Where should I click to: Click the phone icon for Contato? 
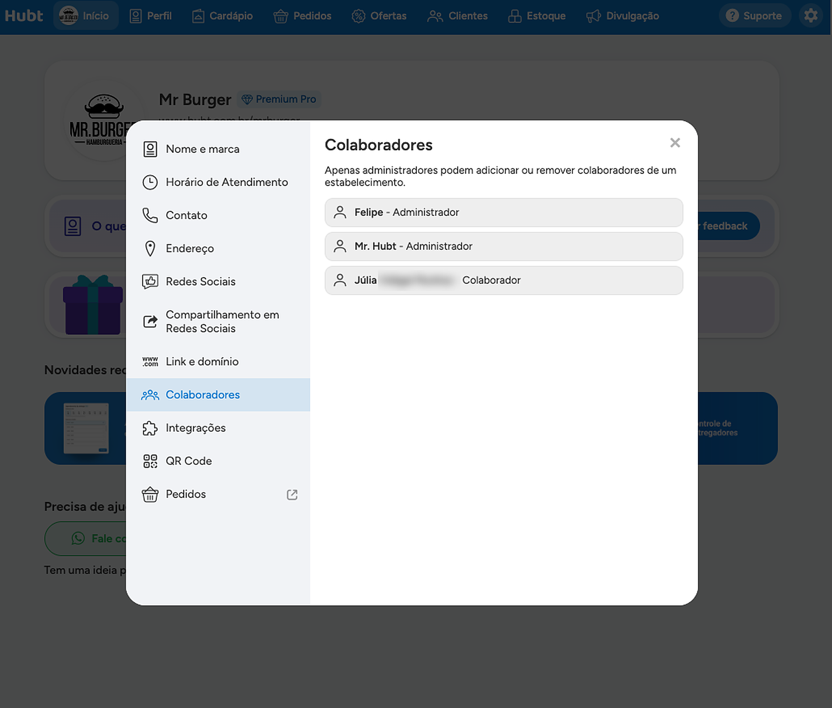click(150, 215)
